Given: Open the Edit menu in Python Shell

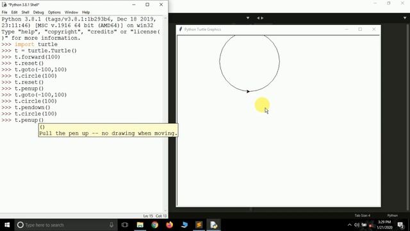Looking at the screenshot, I should click(x=14, y=12).
